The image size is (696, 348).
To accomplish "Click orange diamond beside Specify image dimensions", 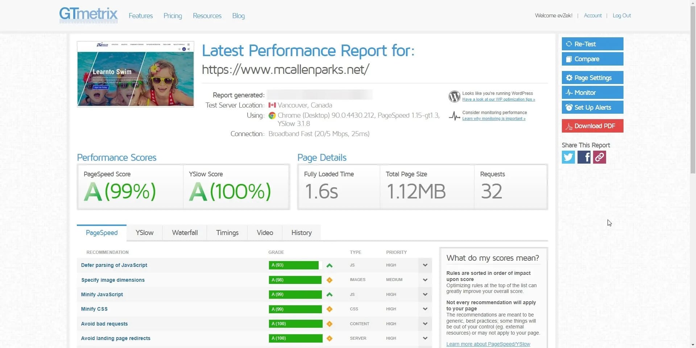I will [329, 280].
